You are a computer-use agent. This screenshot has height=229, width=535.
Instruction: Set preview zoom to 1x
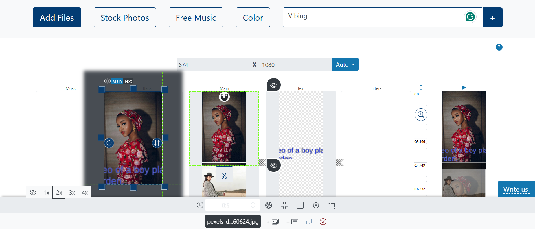(x=46, y=192)
